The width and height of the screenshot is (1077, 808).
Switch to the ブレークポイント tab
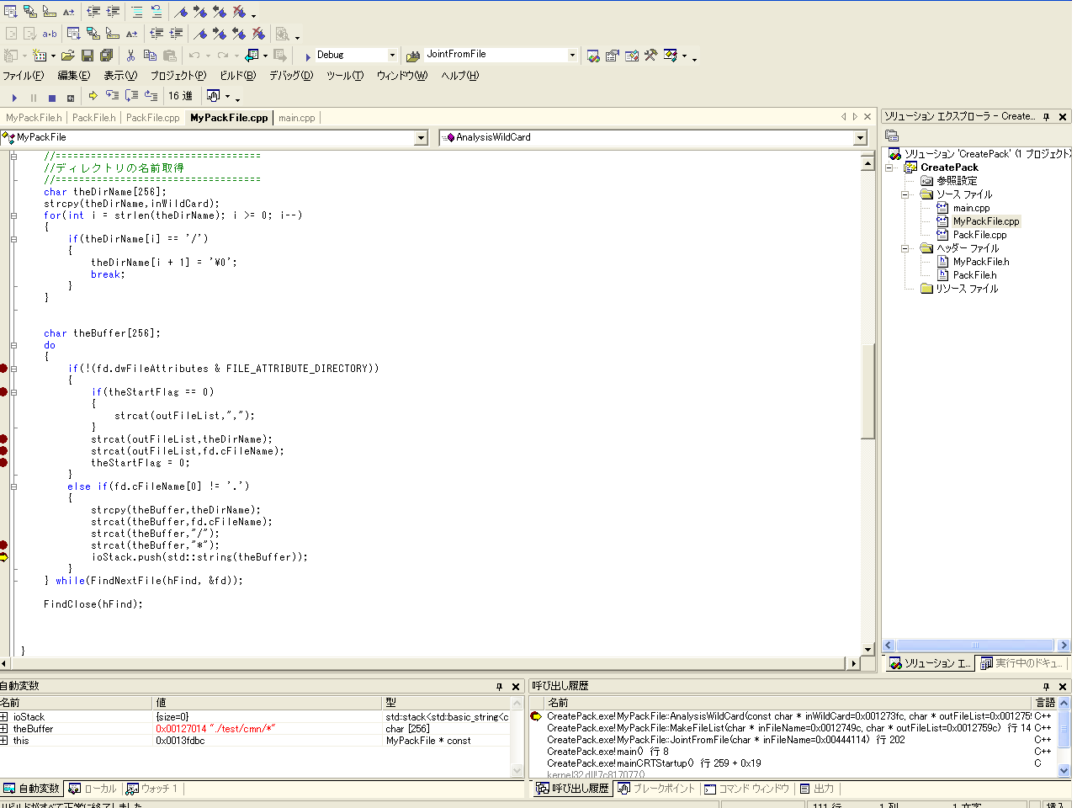(656, 789)
